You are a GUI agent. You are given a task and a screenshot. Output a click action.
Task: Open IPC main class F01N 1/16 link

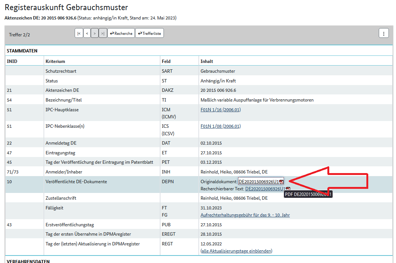click(x=211, y=110)
